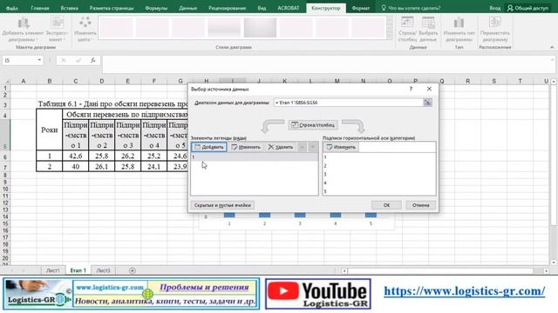The image size is (558, 313).
Task: Click the Строка/столбец button in dialog
Action: tap(313, 125)
